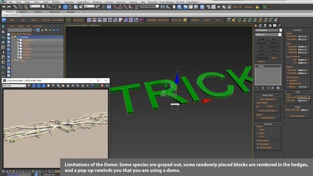Screen dimensions: 313x176
Task: Switch to the Populate ribbon tab
Action: pyautogui.click(x=70, y=12)
